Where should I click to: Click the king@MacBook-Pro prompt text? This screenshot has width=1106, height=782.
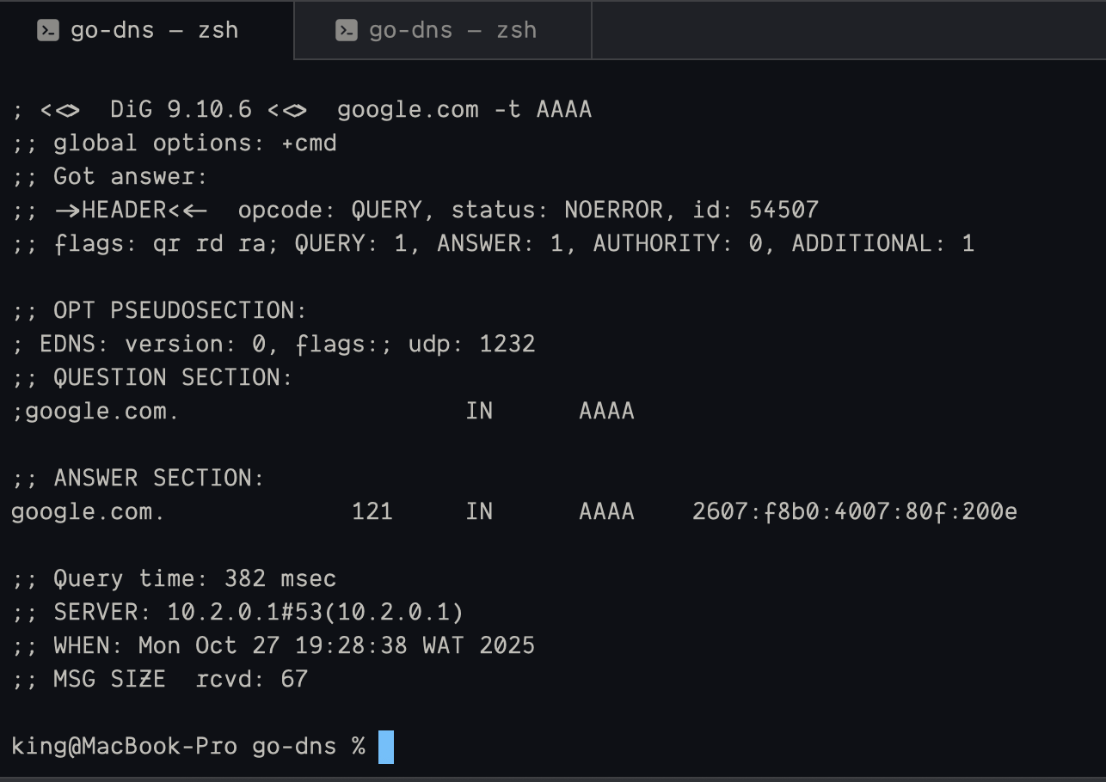coord(124,746)
